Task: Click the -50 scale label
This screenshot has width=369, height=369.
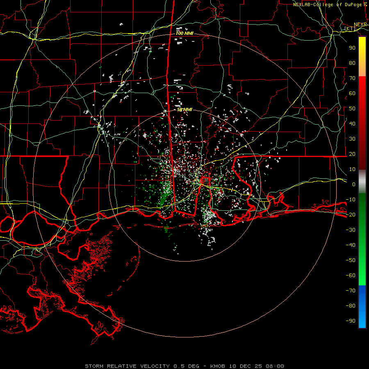Action: click(x=351, y=260)
